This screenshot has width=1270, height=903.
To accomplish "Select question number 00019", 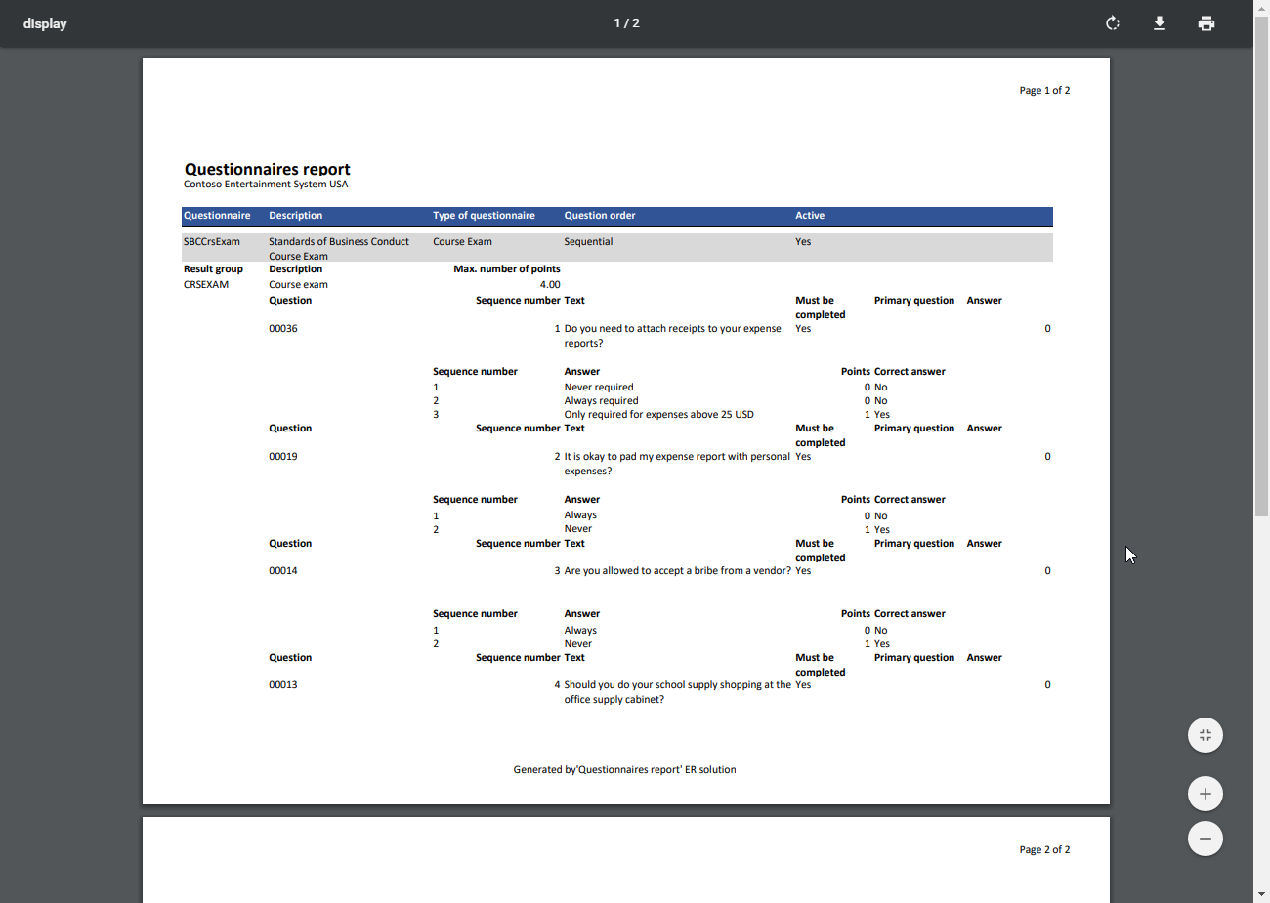I will click(283, 456).
